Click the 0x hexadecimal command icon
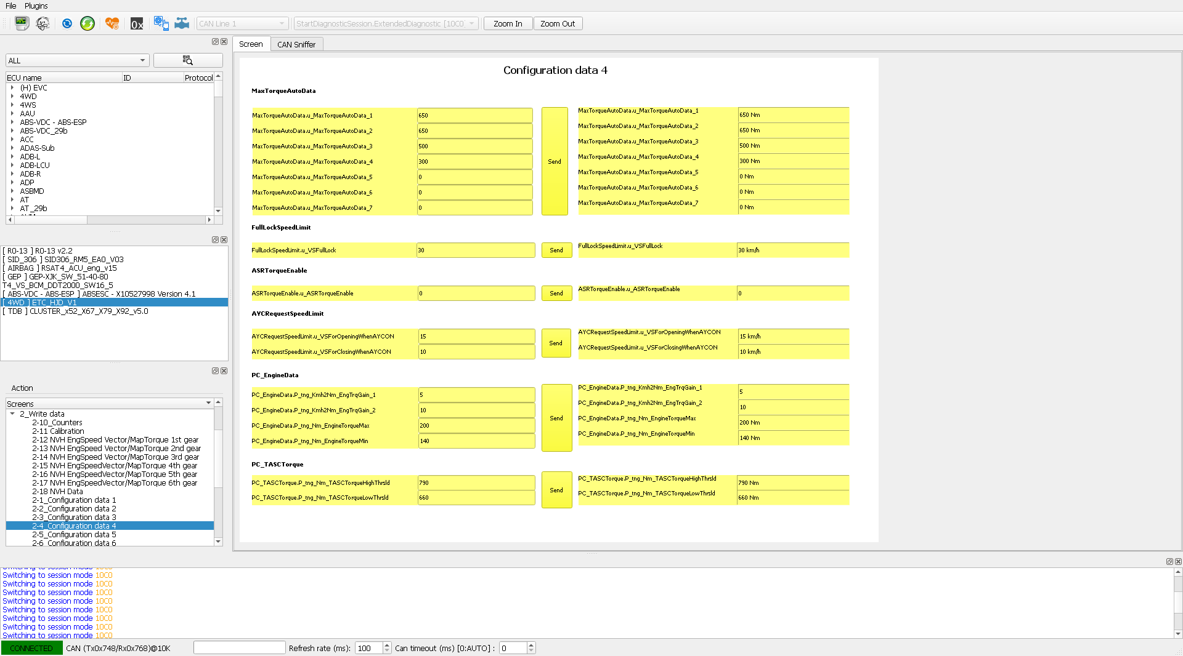 137,23
